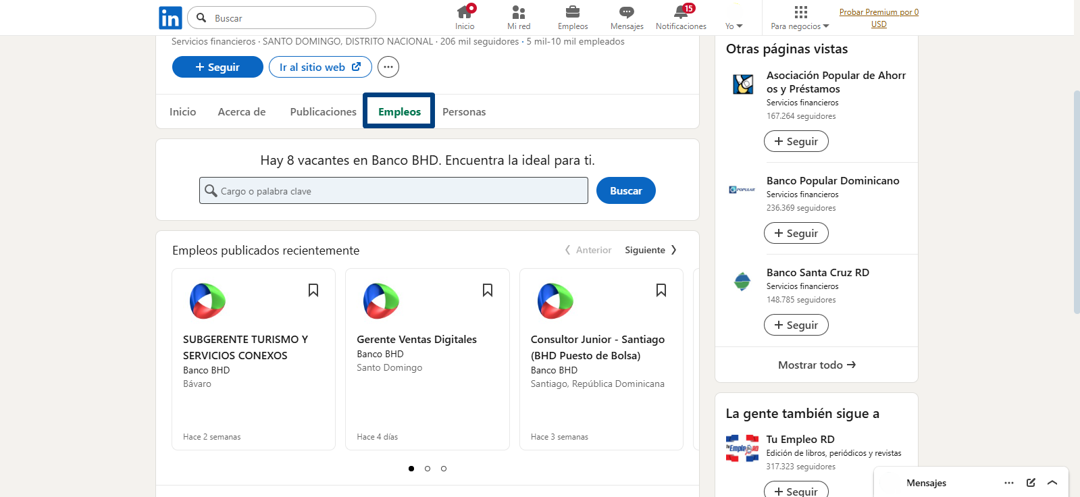1080x497 pixels.
Task: Select the Empleos company tab
Action: pyautogui.click(x=399, y=111)
